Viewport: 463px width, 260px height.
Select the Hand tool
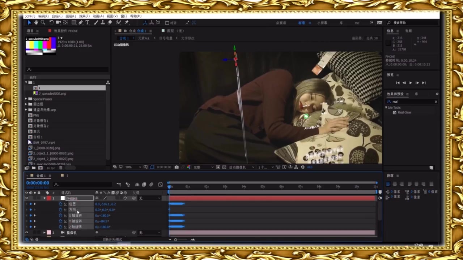point(36,22)
